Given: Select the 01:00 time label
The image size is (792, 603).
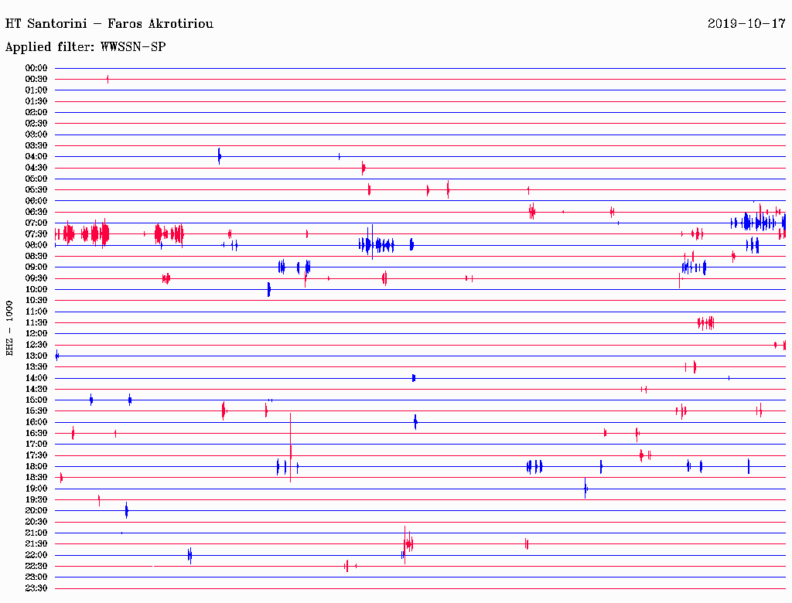Looking at the screenshot, I should (x=36, y=90).
